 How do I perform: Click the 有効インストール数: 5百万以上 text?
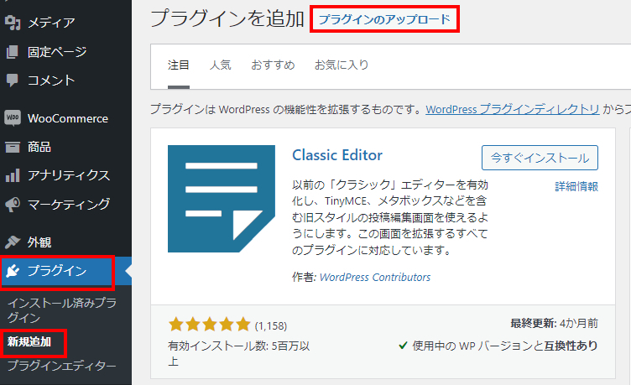pos(239,353)
